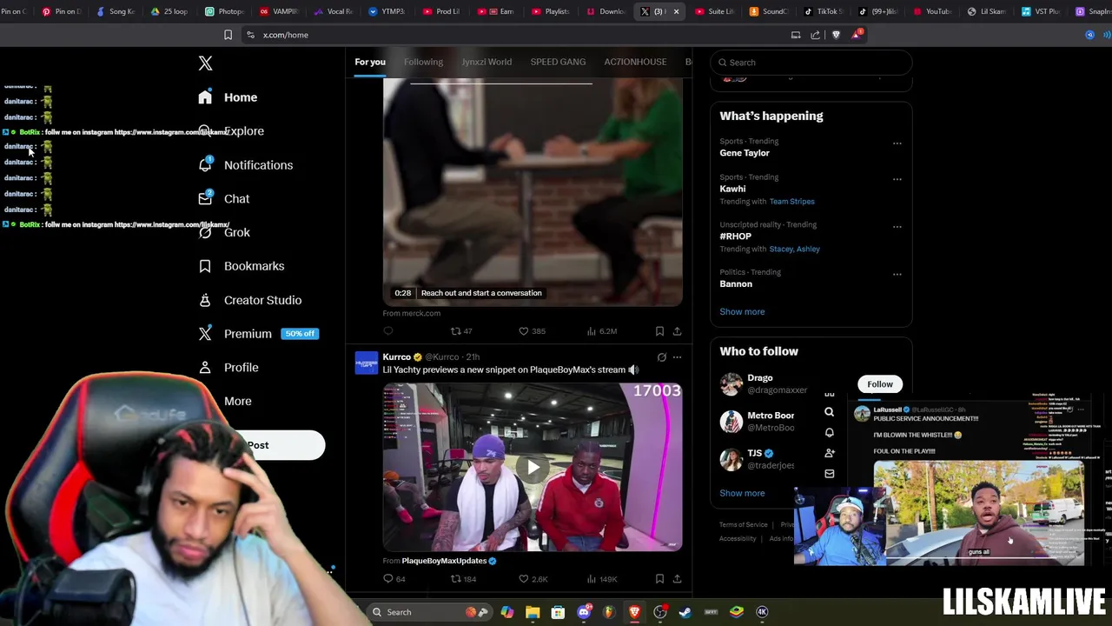Image resolution: width=1112 pixels, height=626 pixels.
Task: Click the X Search input field
Action: 811,63
